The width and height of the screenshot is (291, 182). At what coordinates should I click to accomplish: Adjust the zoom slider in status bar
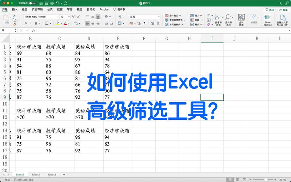(266, 179)
